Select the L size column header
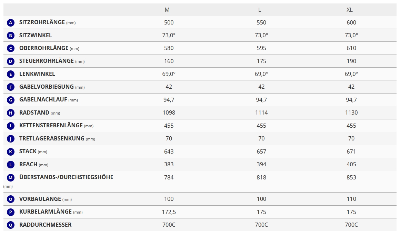The image size is (400, 235). (260, 10)
